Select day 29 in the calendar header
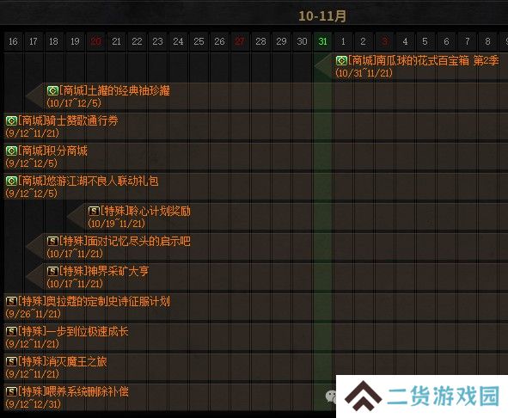Viewport: 508px width, 418px height. click(281, 41)
